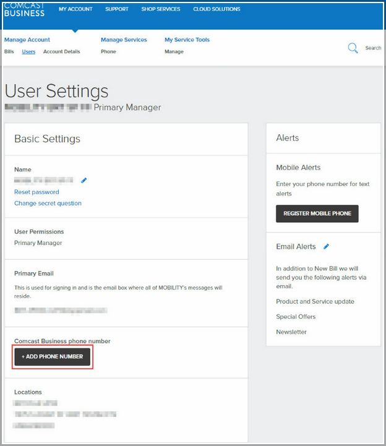The image size is (386, 446).
Task: Open the search magnifier icon
Action: 353,48
